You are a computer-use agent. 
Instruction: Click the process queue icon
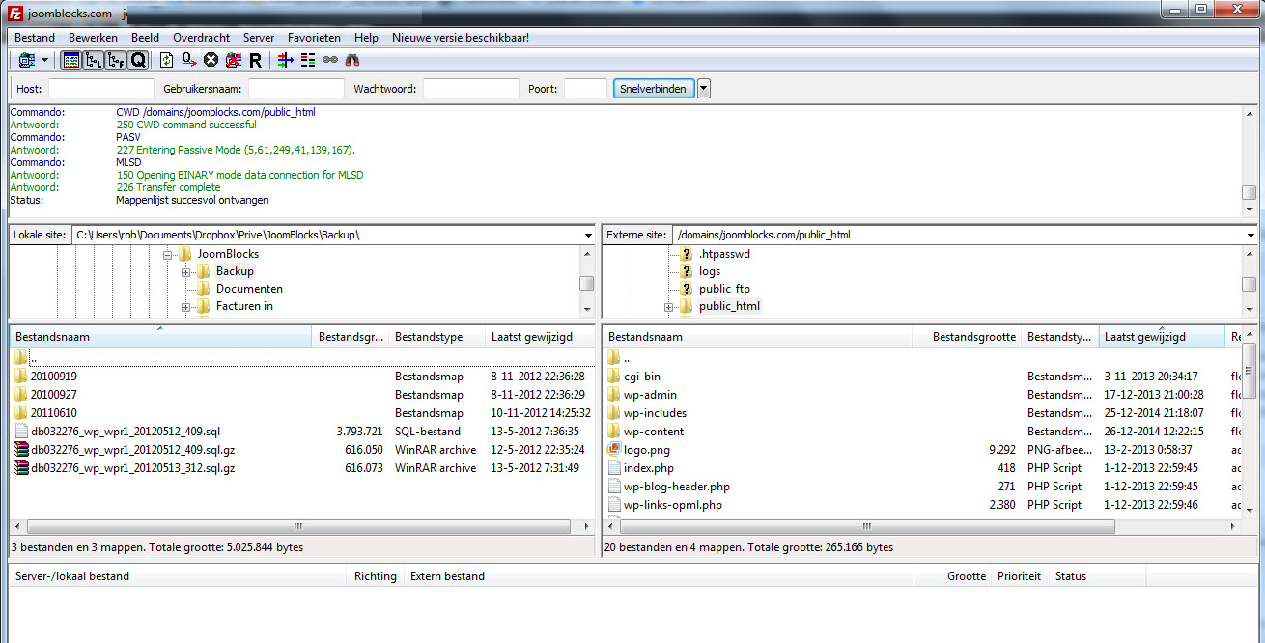[x=188, y=60]
